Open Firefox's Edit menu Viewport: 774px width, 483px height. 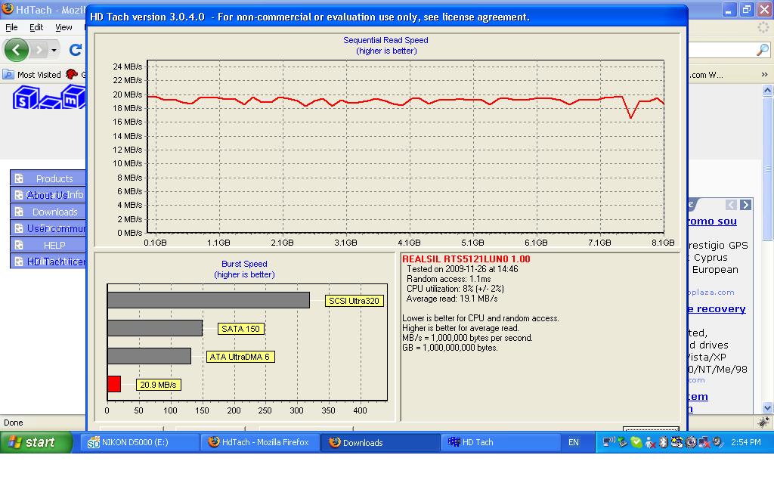pos(36,27)
